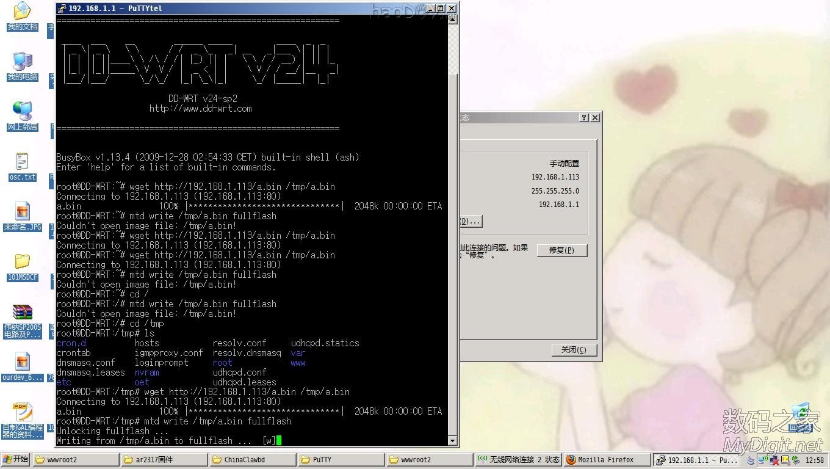
Task: Click the 关闭(C) button in status dialog
Action: (x=573, y=350)
